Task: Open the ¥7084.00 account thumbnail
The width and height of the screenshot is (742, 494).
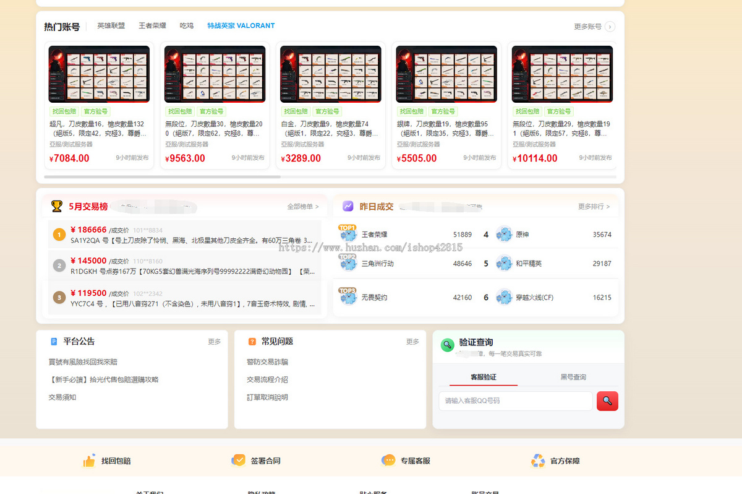Action: (99, 74)
